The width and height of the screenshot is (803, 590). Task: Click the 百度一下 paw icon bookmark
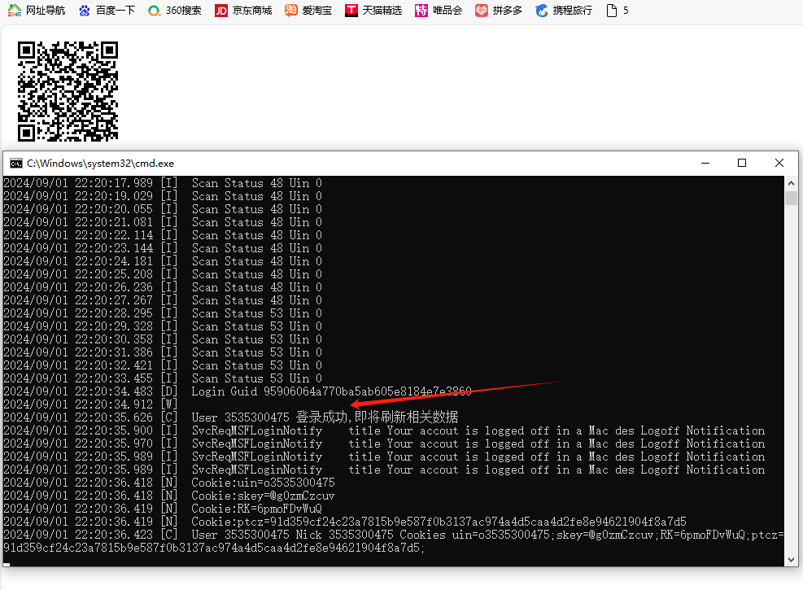85,11
